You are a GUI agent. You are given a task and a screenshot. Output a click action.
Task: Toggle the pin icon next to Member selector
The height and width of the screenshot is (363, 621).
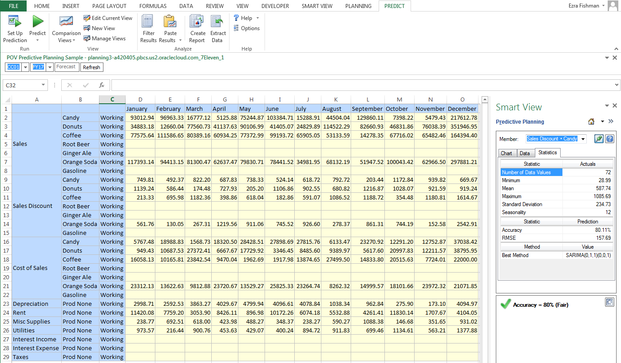tap(599, 139)
